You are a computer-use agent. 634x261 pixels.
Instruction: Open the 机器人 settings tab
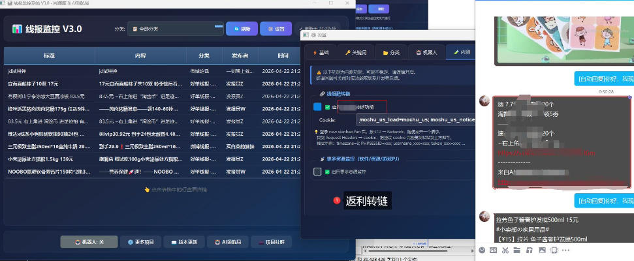[427, 52]
